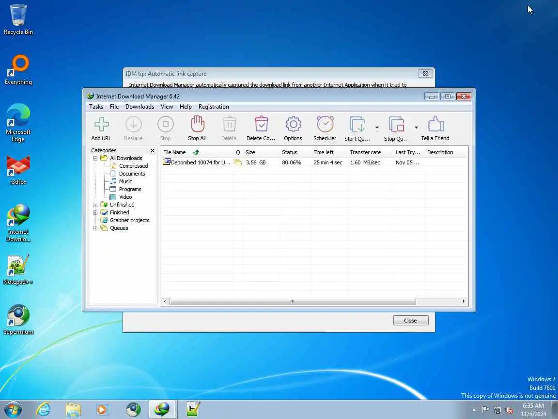Click the queue icon in download row
This screenshot has height=419, width=558.
pos(238,162)
